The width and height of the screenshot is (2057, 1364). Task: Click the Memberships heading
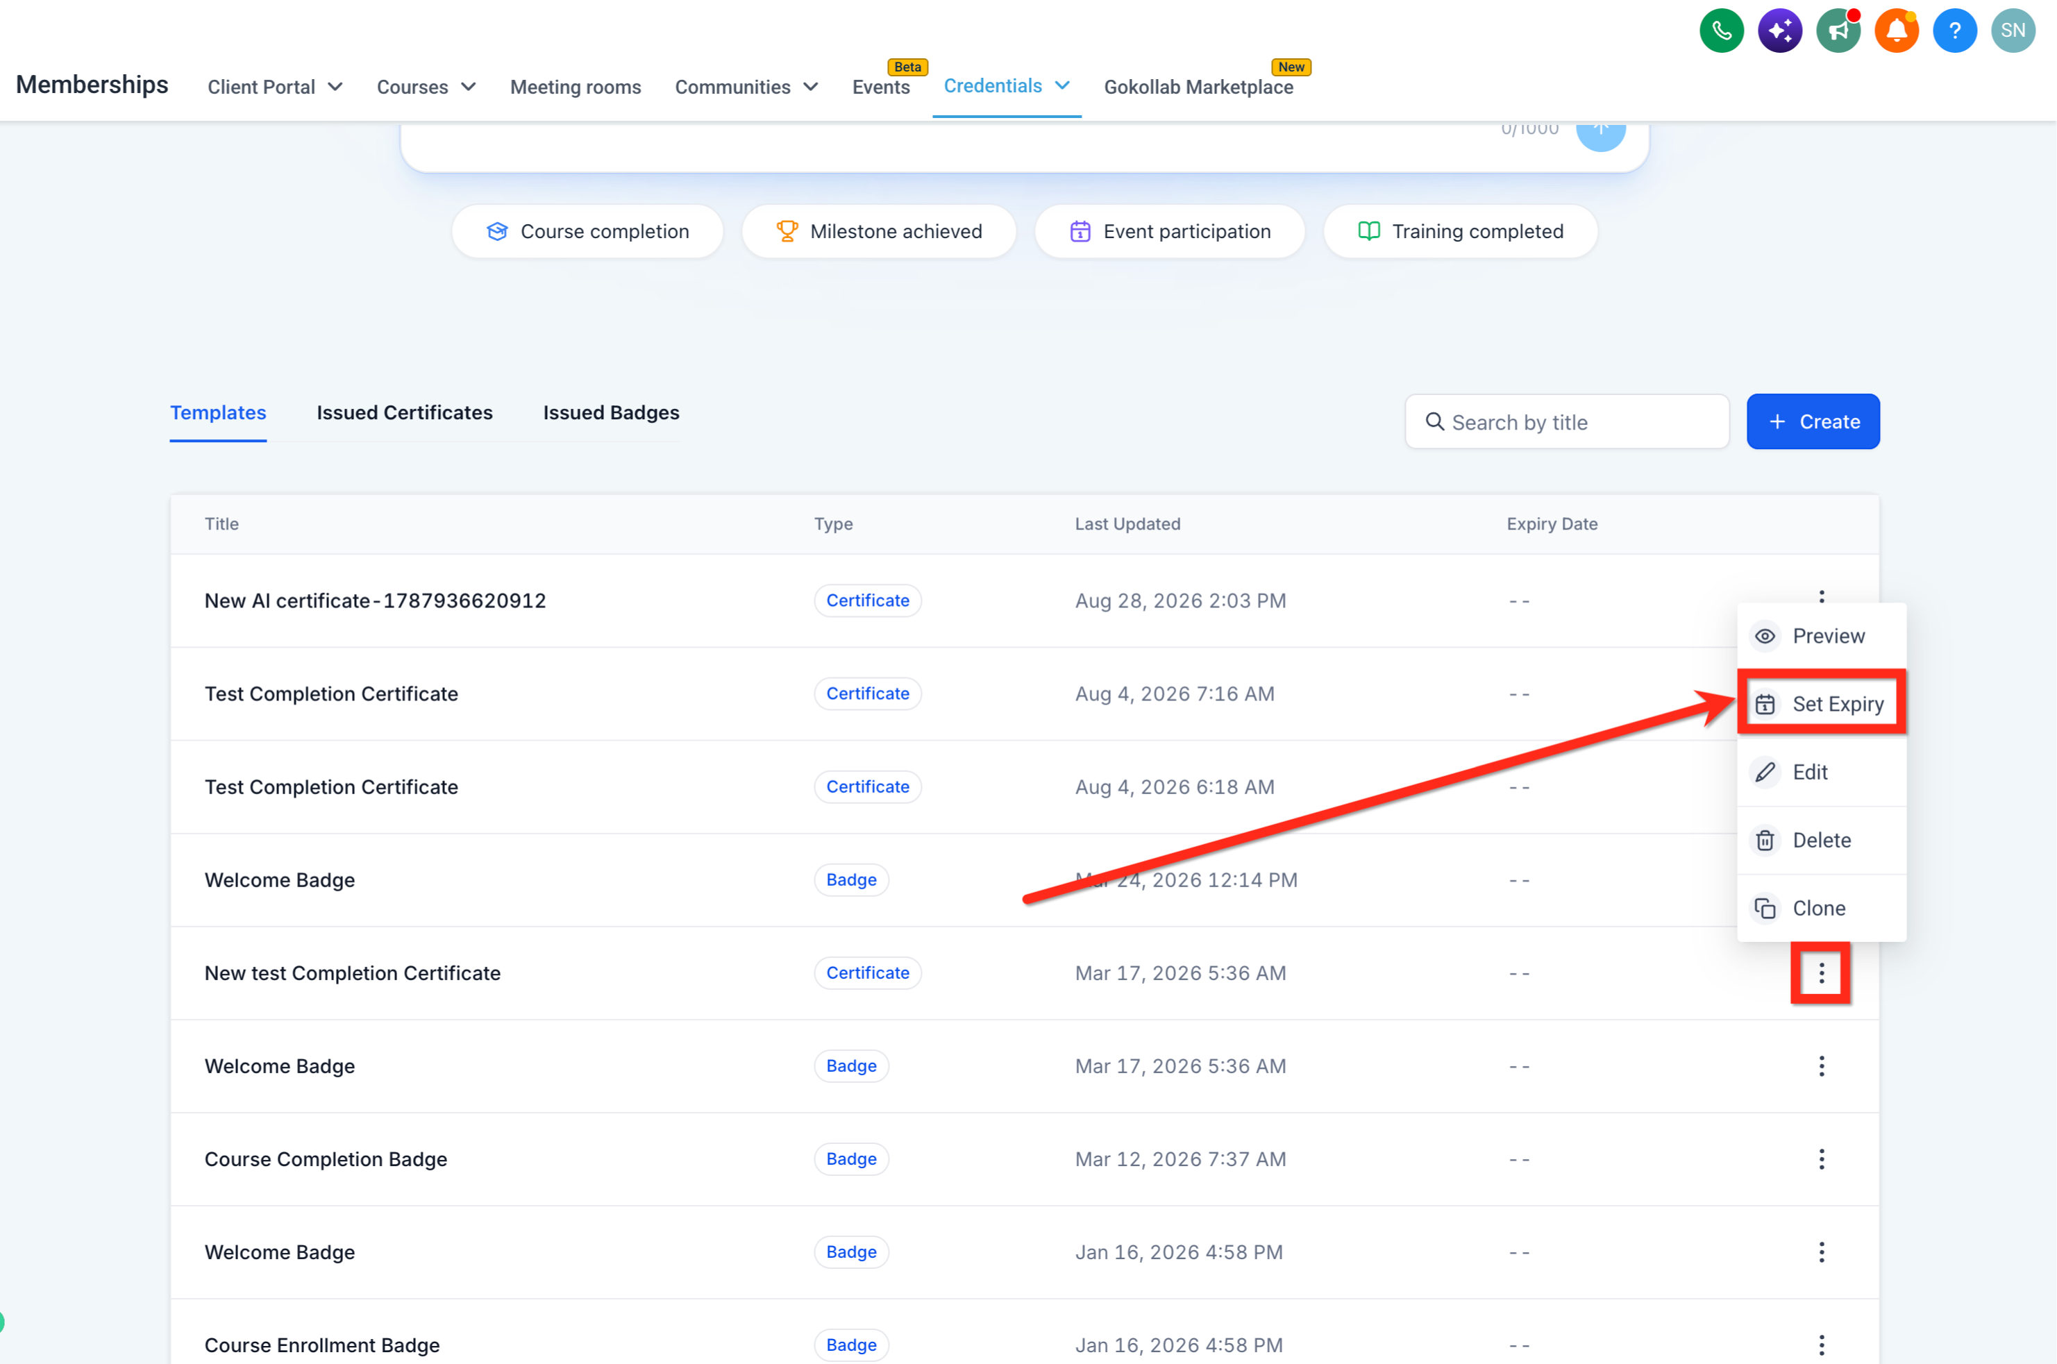(92, 85)
